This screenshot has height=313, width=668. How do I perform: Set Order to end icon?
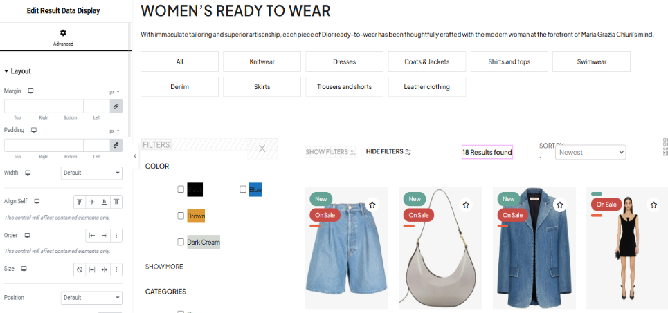coord(105,236)
